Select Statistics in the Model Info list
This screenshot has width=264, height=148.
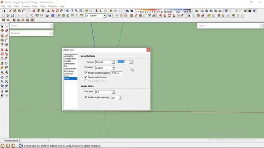coord(68,74)
